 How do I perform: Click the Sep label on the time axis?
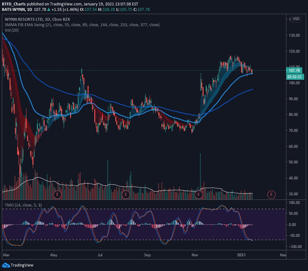click(147, 255)
